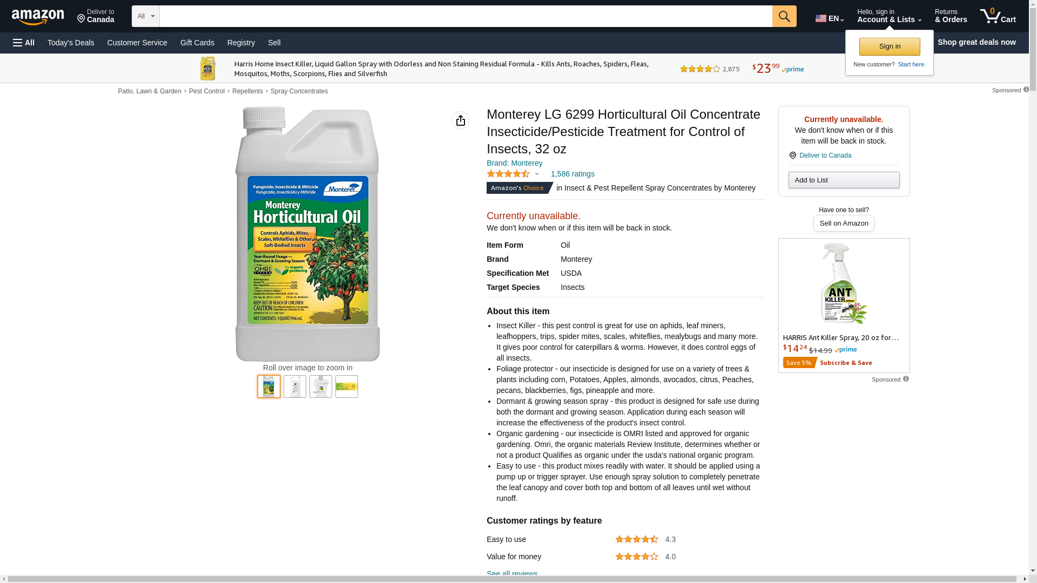Click the Deliver to Canada location pin
Viewport: 1037px width, 583px height.
81,19
